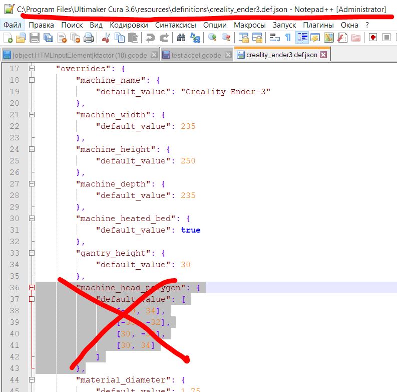Switch to the test accel.gcode tab
The image size is (397, 392).
[x=196, y=55]
